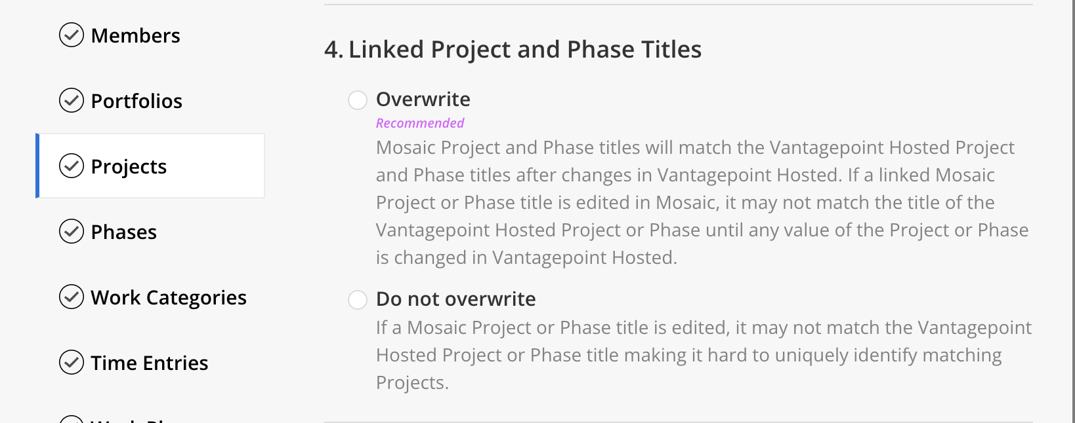
Task: Choose the Do not overwrite option label
Action: 456,299
